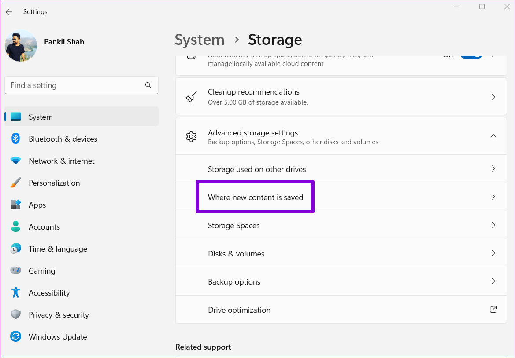Viewport: 515px width, 358px height.
Task: Click the Personalization paintbrush icon
Action: pyautogui.click(x=16, y=183)
